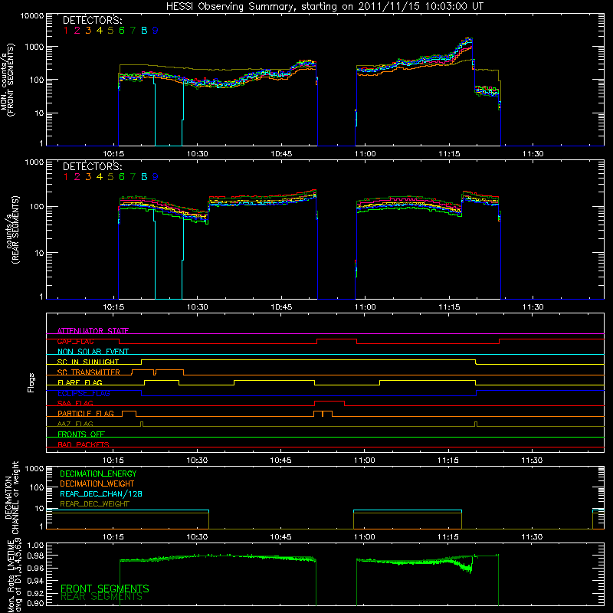Click the HESSI Observing Summary plot title
Viewport: 613px width, 613px height.
(x=325, y=7)
